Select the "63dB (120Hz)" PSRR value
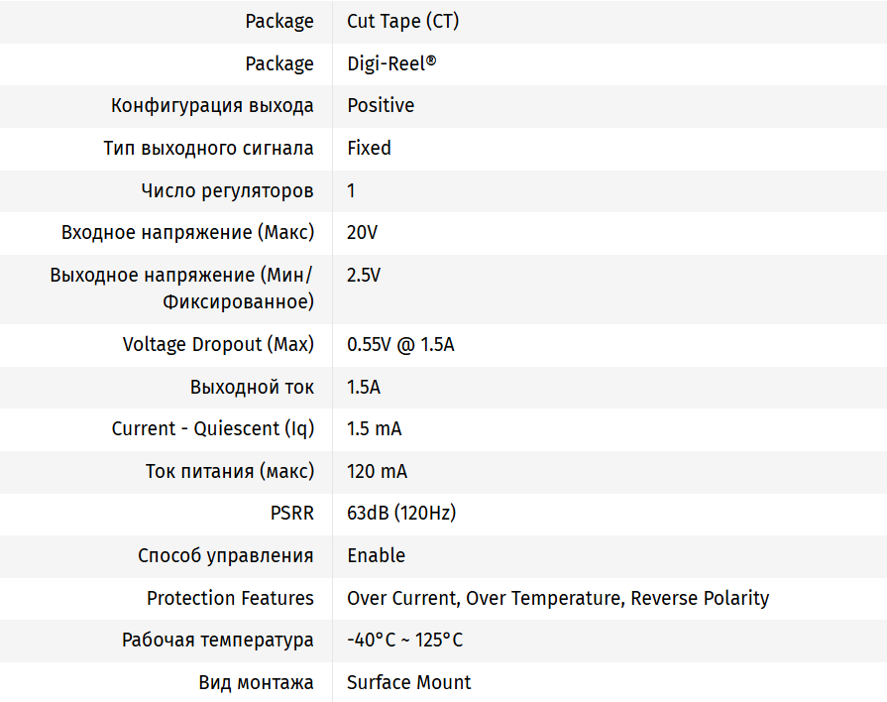 (x=401, y=513)
